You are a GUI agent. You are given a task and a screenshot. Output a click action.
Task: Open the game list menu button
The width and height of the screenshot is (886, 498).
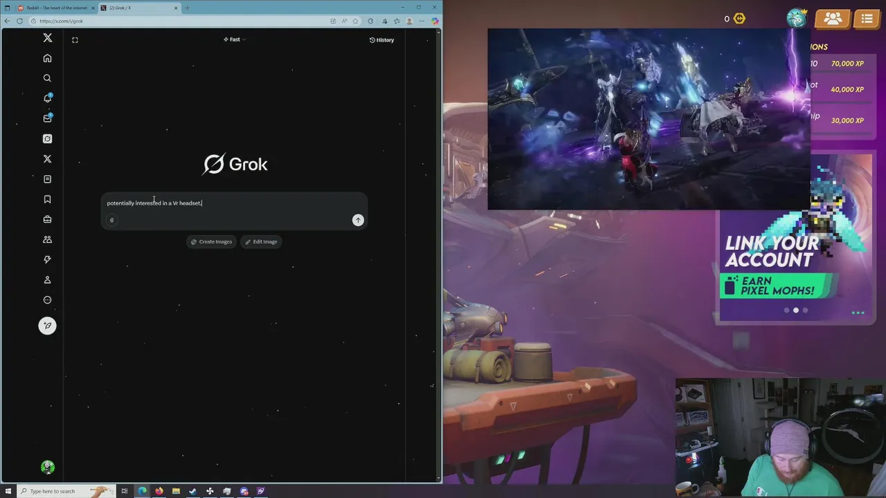(867, 19)
